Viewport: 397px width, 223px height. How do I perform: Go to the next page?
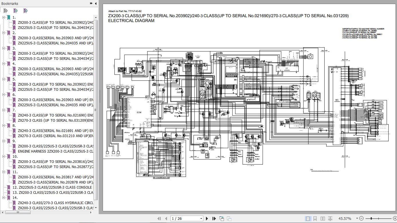tap(207, 219)
